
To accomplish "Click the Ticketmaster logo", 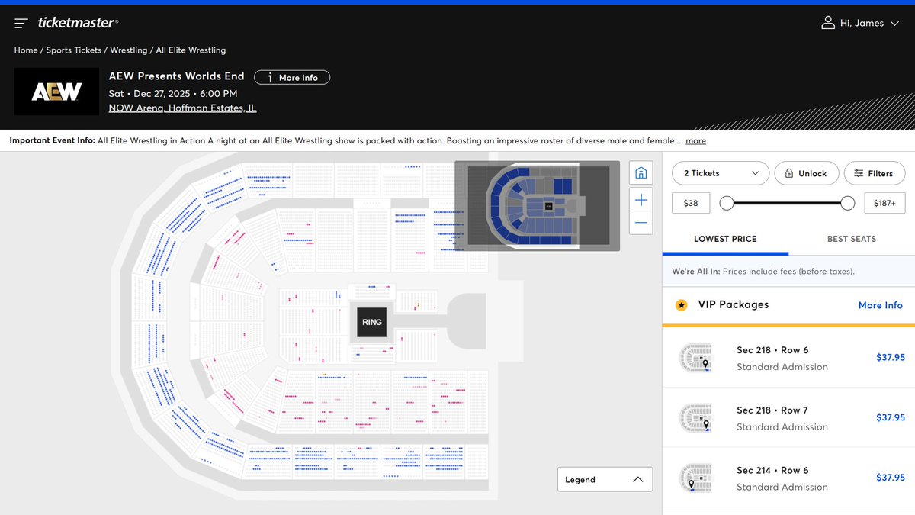I will pyautogui.click(x=78, y=23).
